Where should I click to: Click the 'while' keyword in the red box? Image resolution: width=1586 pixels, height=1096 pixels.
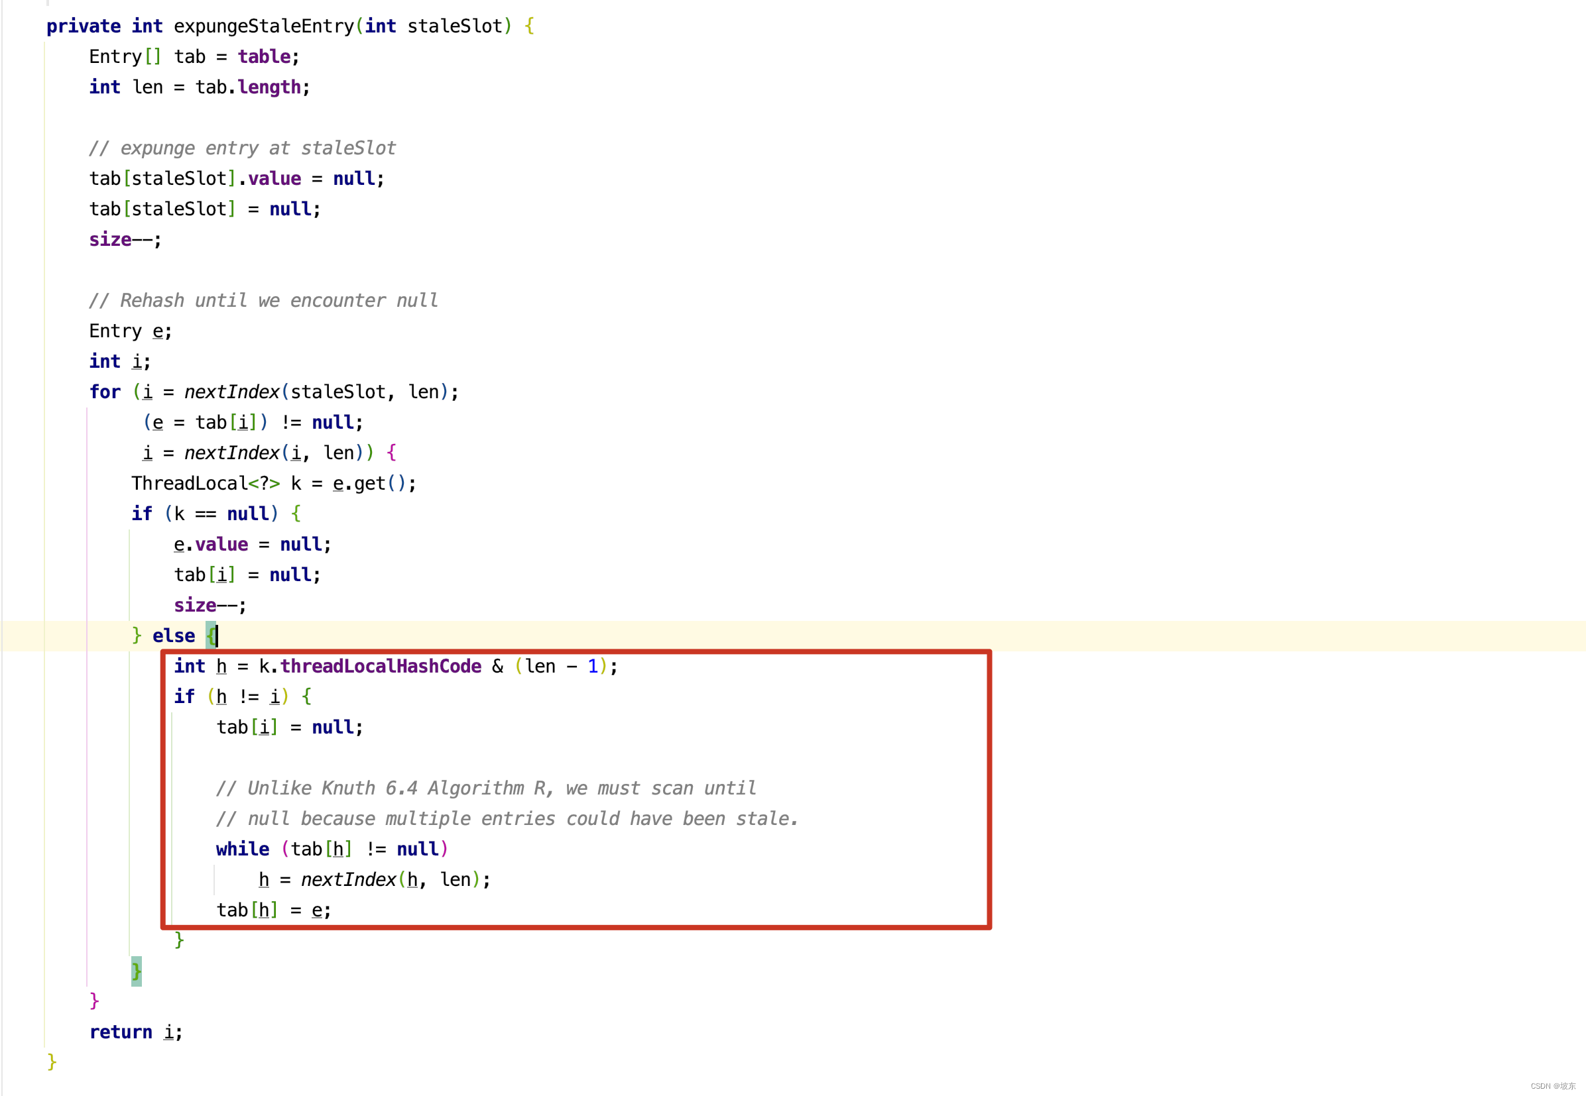[242, 849]
